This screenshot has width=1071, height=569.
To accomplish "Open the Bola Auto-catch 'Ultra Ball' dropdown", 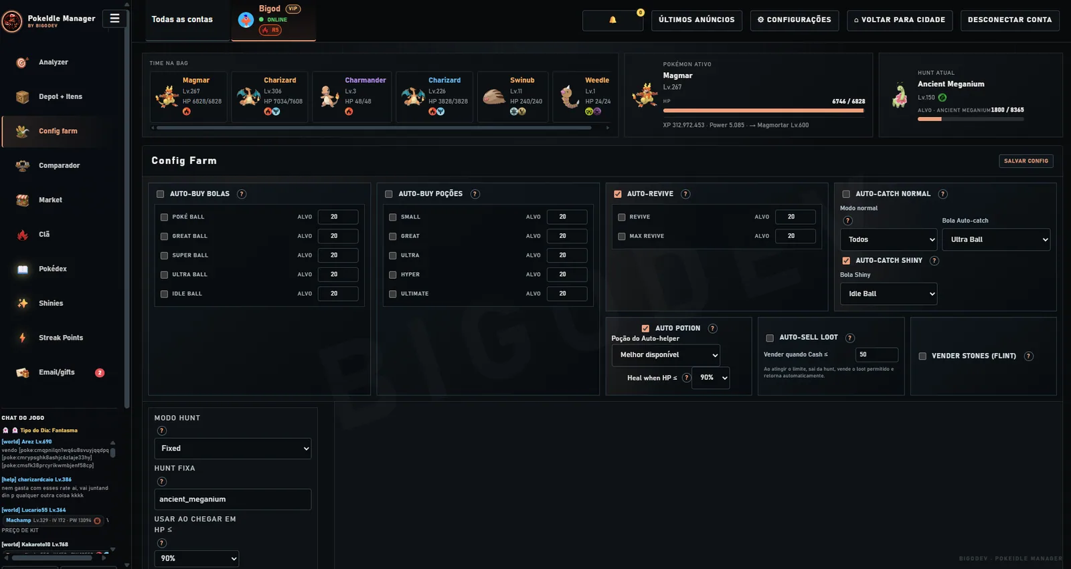I will tap(996, 239).
